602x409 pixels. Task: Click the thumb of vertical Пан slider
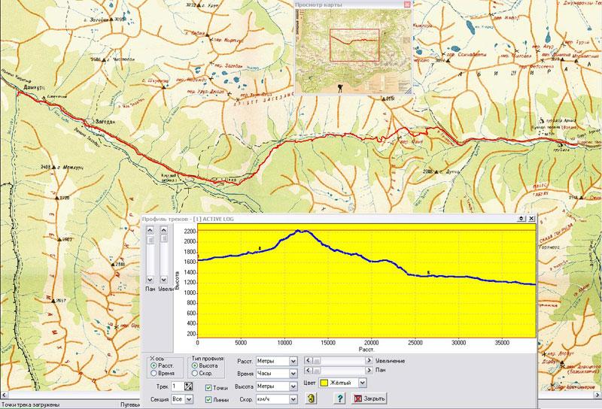click(x=150, y=240)
